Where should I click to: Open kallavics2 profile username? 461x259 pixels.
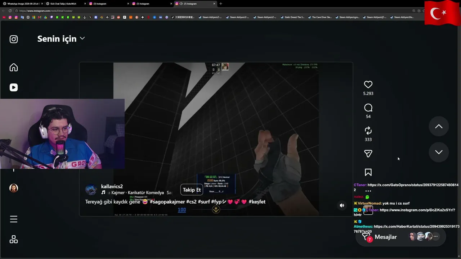pos(112,186)
